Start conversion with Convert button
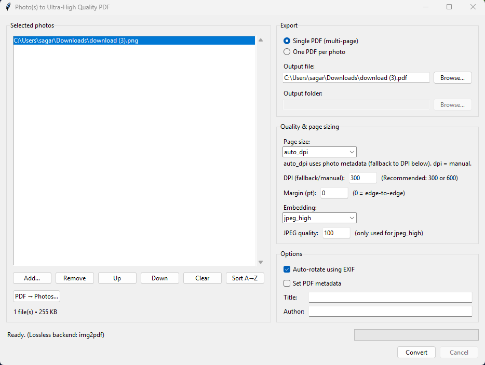 pyautogui.click(x=416, y=353)
